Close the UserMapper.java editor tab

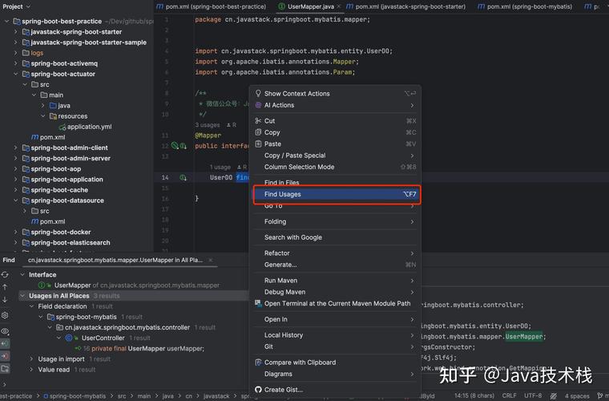(x=339, y=6)
